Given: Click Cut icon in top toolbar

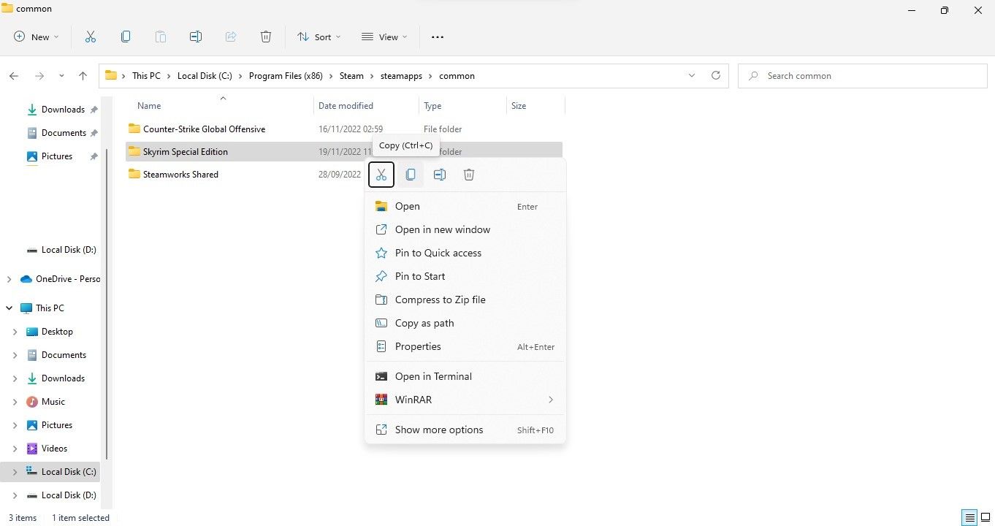Looking at the screenshot, I should [x=91, y=37].
